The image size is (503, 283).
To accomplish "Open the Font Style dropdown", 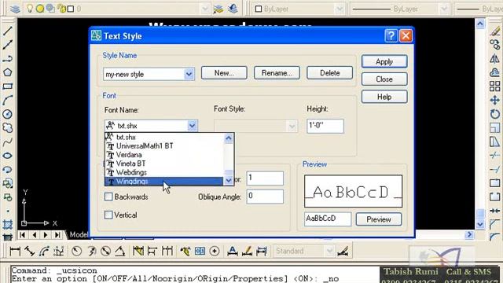I will [292, 126].
